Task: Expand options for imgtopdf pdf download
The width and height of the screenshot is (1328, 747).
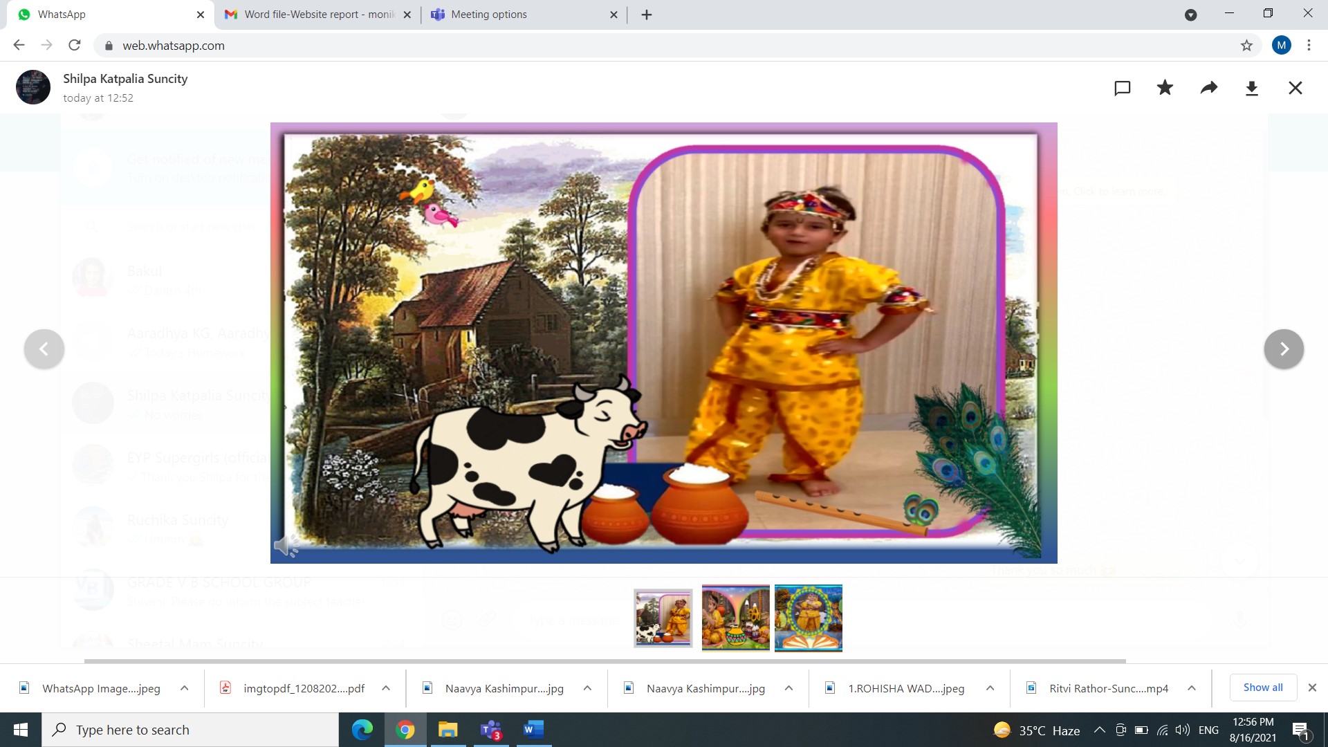Action: click(x=386, y=688)
